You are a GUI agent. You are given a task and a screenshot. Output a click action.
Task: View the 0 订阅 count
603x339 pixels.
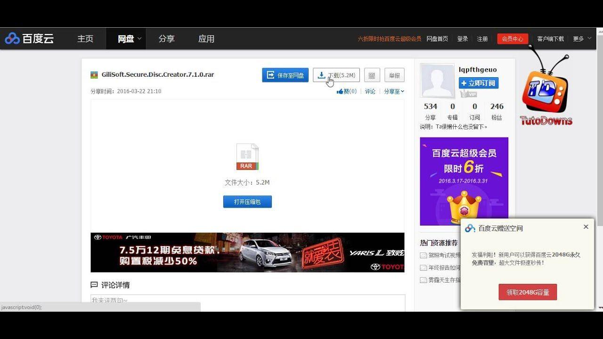[474, 112]
